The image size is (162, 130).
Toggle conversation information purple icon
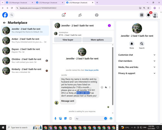pos(109,26)
